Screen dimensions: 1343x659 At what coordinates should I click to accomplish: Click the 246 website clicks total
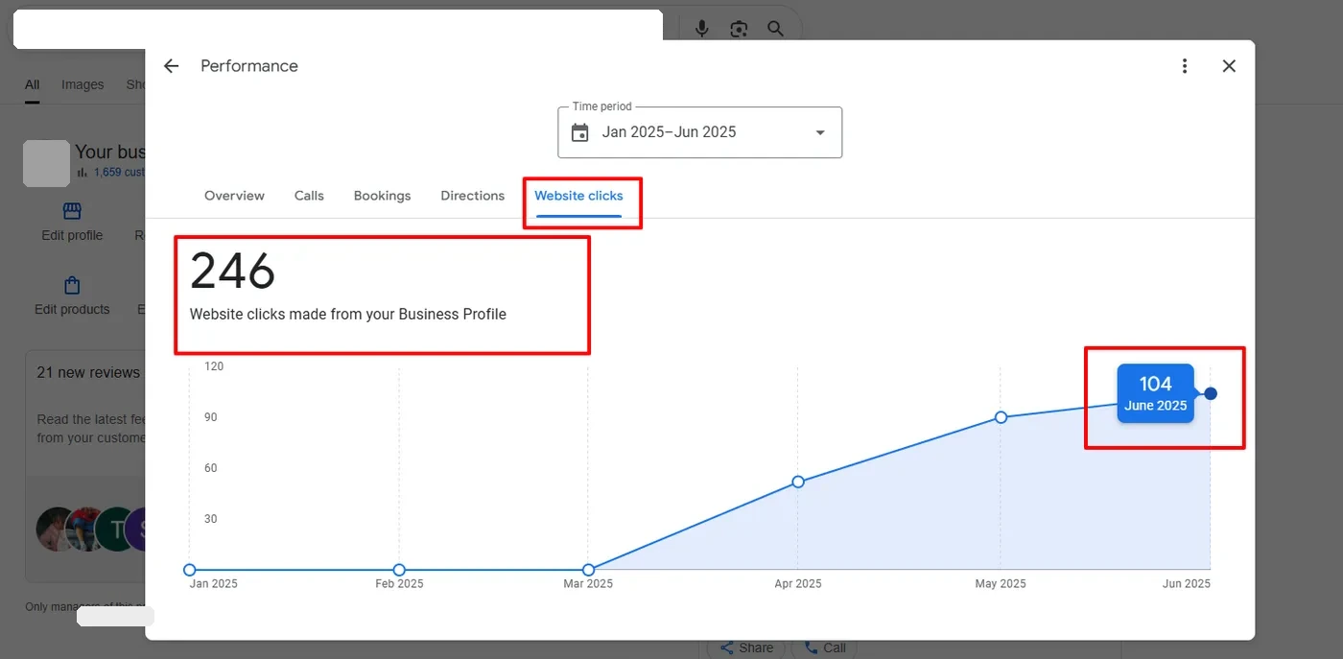[x=232, y=271]
